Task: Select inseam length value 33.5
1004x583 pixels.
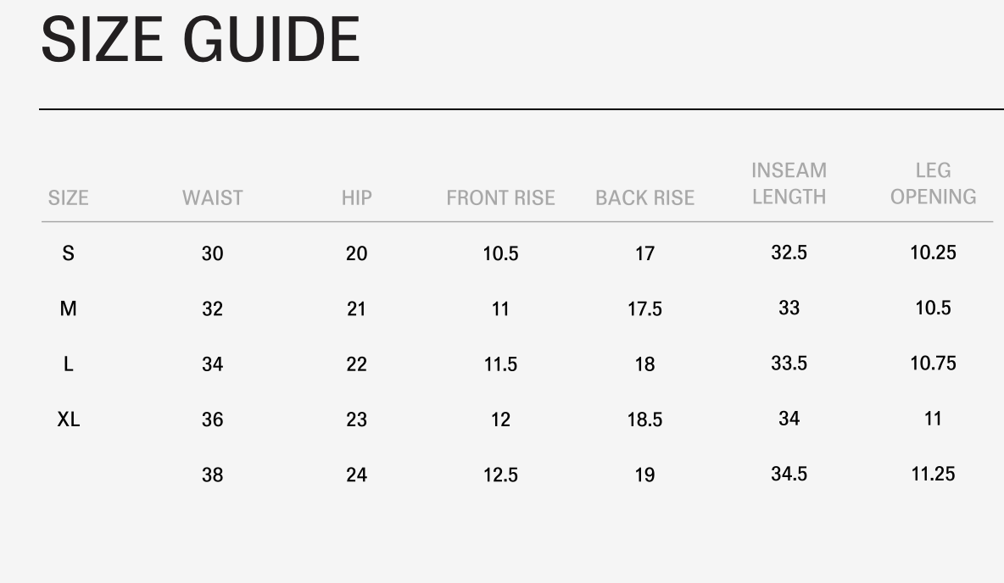Action: click(x=789, y=364)
